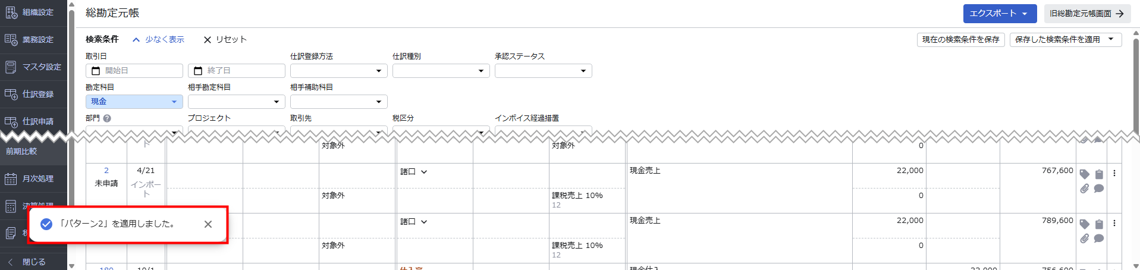This screenshot has height=270, width=1140.
Task: Open the attachment paperclip for the 789,600 row
Action: coord(1084,238)
